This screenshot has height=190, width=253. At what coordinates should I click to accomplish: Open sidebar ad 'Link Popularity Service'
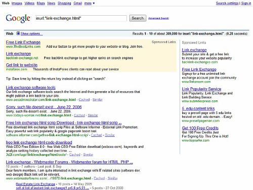tap(201, 89)
